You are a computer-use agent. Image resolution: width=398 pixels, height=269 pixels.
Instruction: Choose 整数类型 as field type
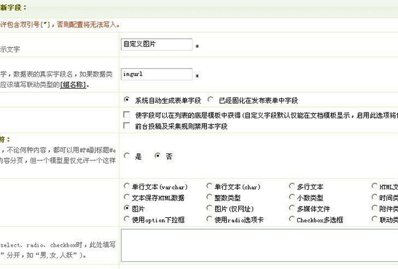(x=210, y=197)
